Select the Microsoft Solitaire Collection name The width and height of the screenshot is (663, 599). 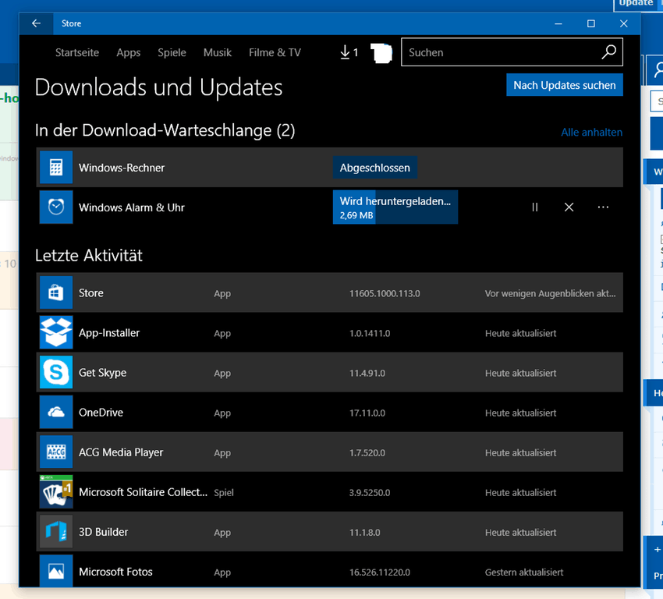[144, 492]
